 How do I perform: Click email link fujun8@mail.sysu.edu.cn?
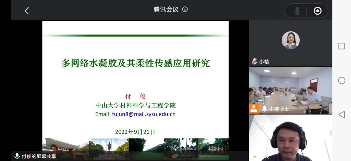pos(144,114)
